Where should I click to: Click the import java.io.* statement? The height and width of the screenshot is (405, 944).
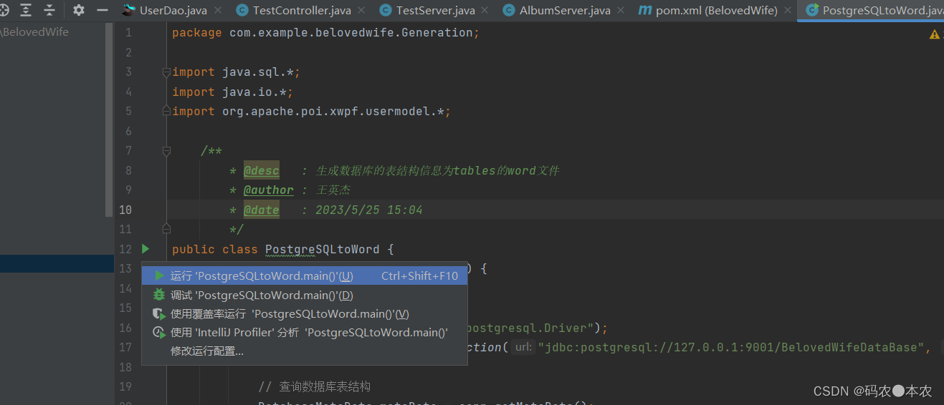coord(233,92)
